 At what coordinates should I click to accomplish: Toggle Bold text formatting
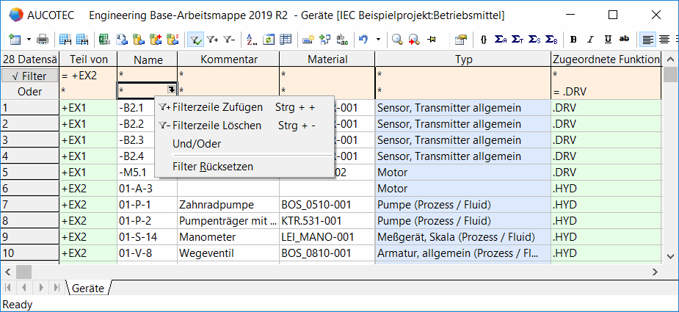tap(573, 40)
